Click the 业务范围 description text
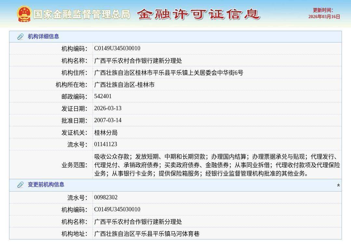This screenshot has height=244, width=351. [217, 165]
